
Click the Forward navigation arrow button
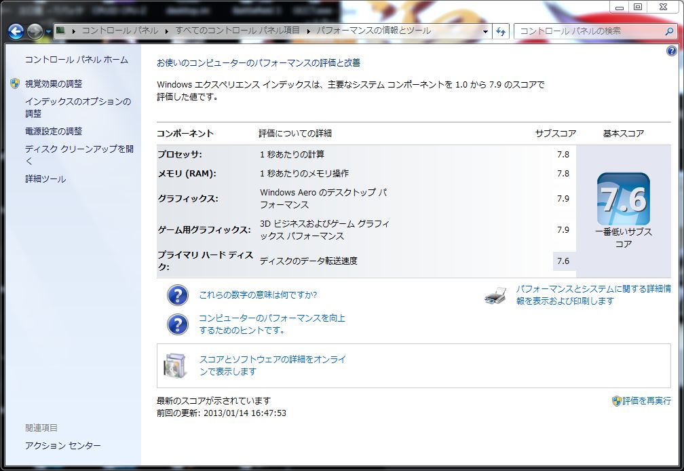point(35,31)
